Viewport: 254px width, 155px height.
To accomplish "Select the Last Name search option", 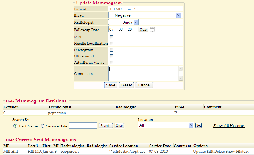I will [x=15, y=126].
